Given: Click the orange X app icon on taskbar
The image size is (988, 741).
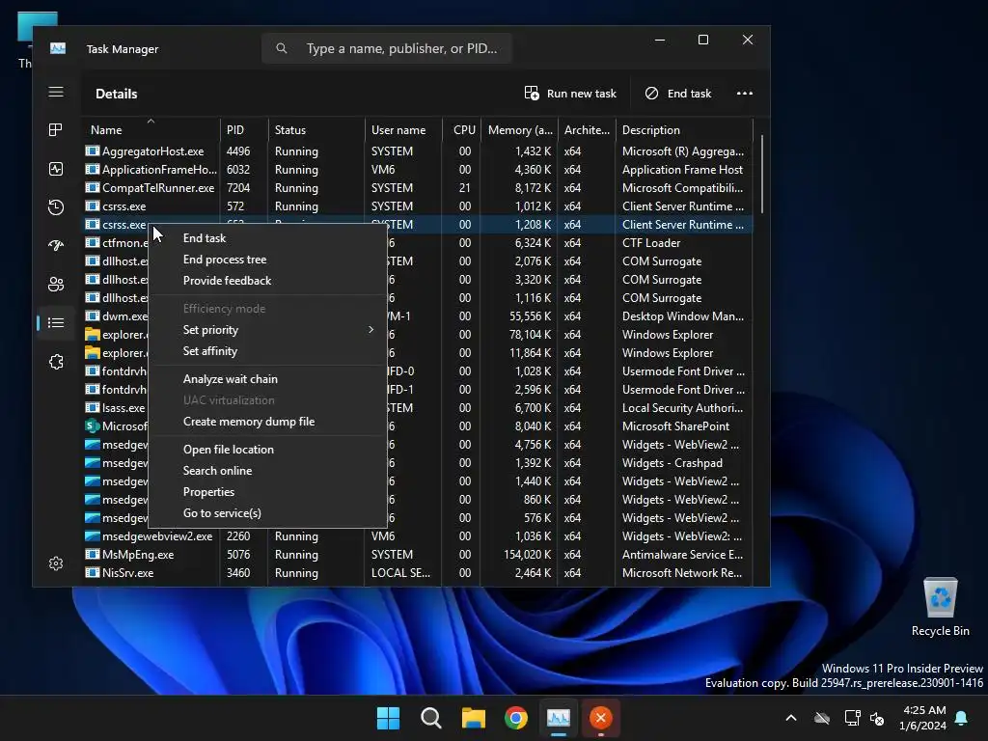Looking at the screenshot, I should pos(600,718).
